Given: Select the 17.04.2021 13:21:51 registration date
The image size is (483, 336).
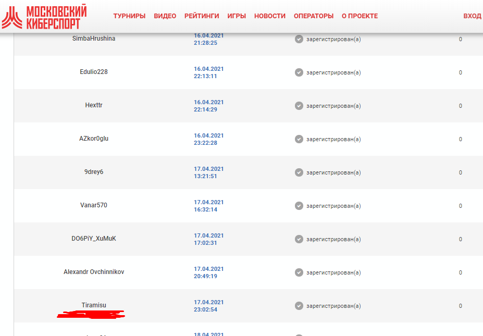Looking at the screenshot, I should [x=208, y=172].
